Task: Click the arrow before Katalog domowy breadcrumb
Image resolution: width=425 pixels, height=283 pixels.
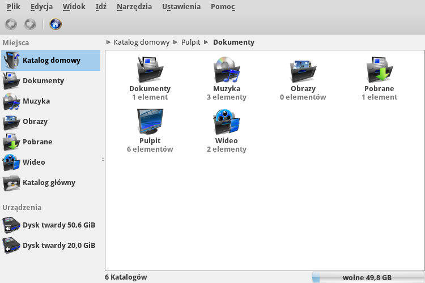Action: [108, 42]
